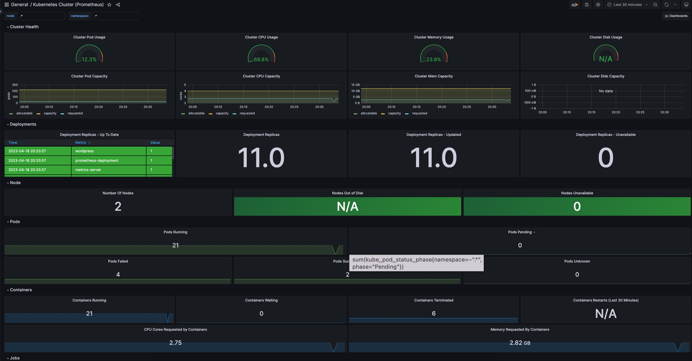
Task: Toggle the requested series in Cluster Mem Capacity
Action: pos(419,113)
